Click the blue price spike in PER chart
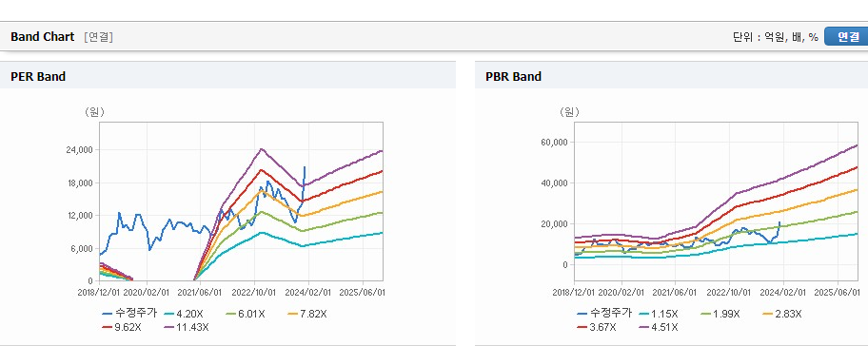The image size is (868, 346). click(304, 167)
